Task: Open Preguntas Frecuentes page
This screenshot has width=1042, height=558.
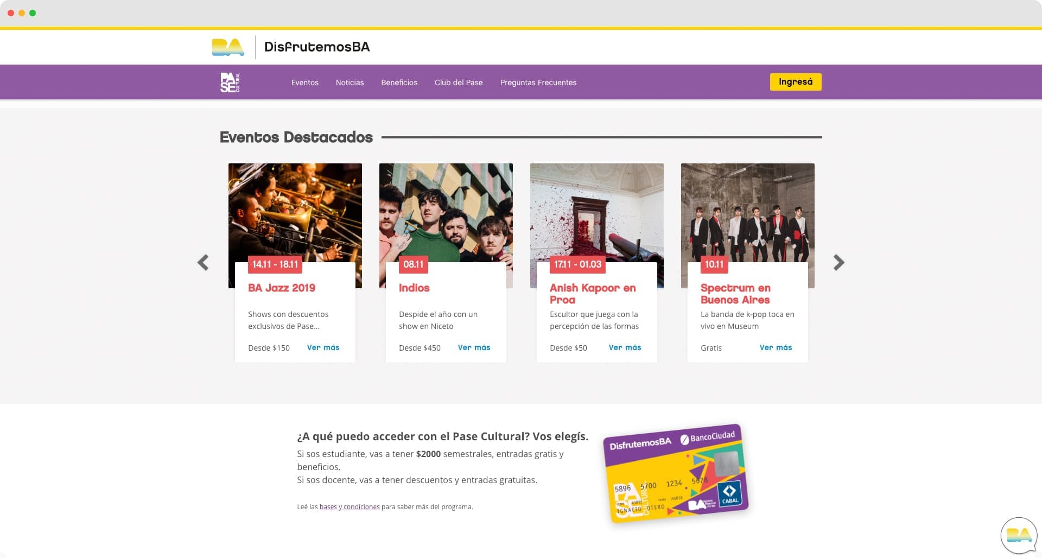Action: click(x=538, y=83)
